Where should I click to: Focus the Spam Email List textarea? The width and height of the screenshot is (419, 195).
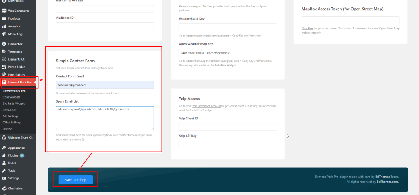click(x=105, y=118)
